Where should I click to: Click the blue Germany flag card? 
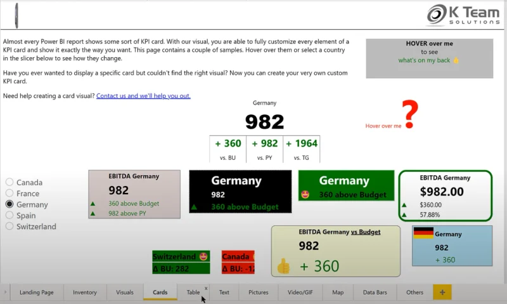pyautogui.click(x=452, y=246)
